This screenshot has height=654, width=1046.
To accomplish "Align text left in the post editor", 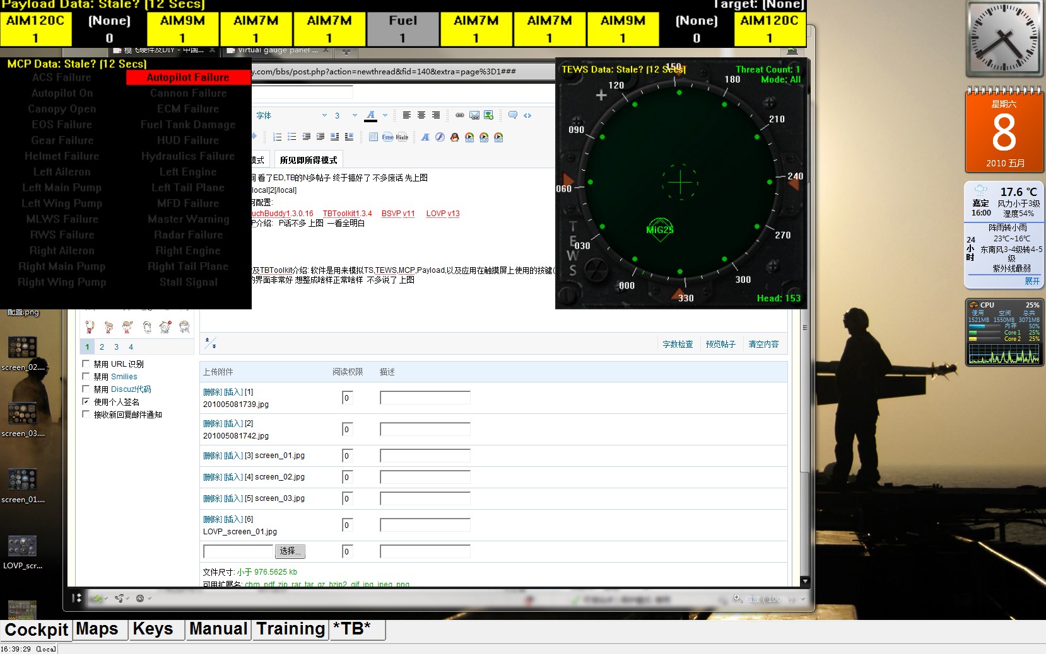I will (406, 115).
